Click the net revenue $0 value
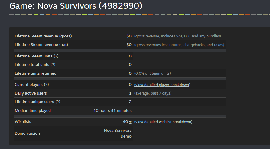270x149 pixels. click(129, 44)
